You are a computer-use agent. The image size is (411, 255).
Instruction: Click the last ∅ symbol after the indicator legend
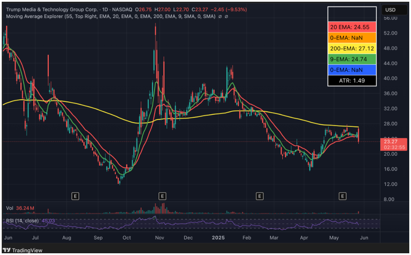[227, 16]
